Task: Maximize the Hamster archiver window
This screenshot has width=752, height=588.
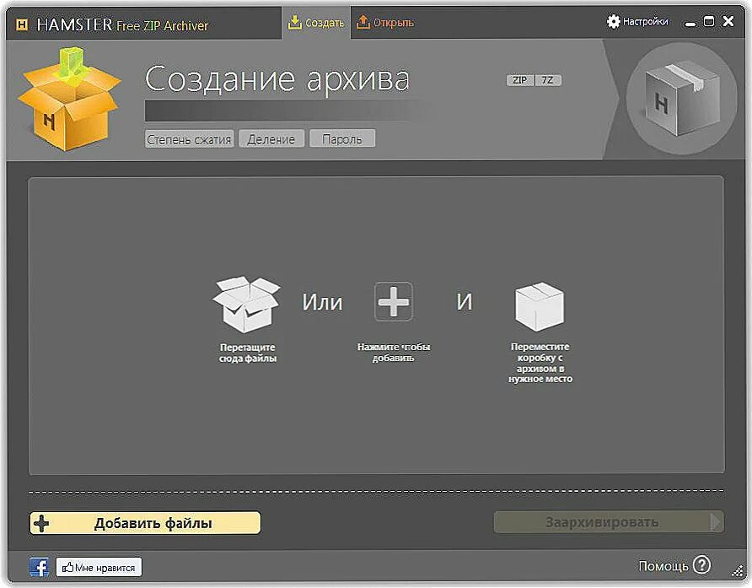Action: 709,21
